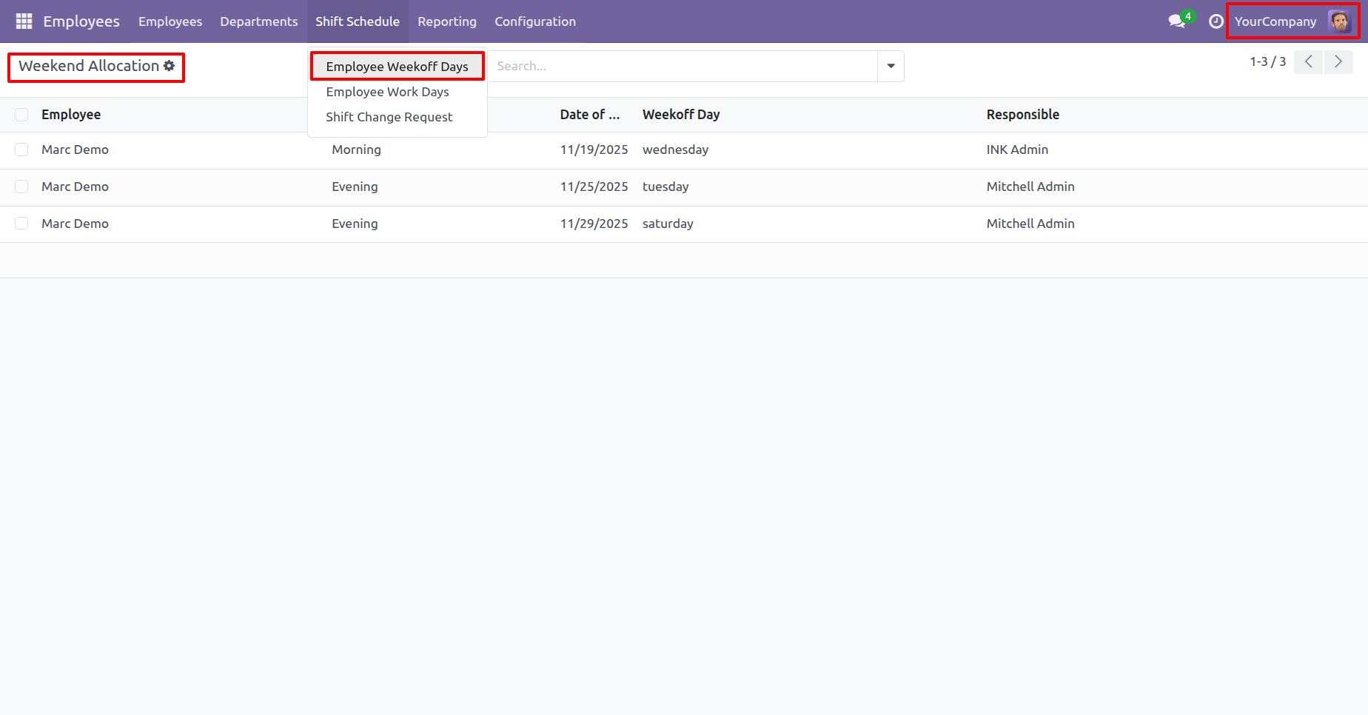The width and height of the screenshot is (1368, 715).
Task: Collapse the Shift Schedule menu
Action: coord(358,21)
